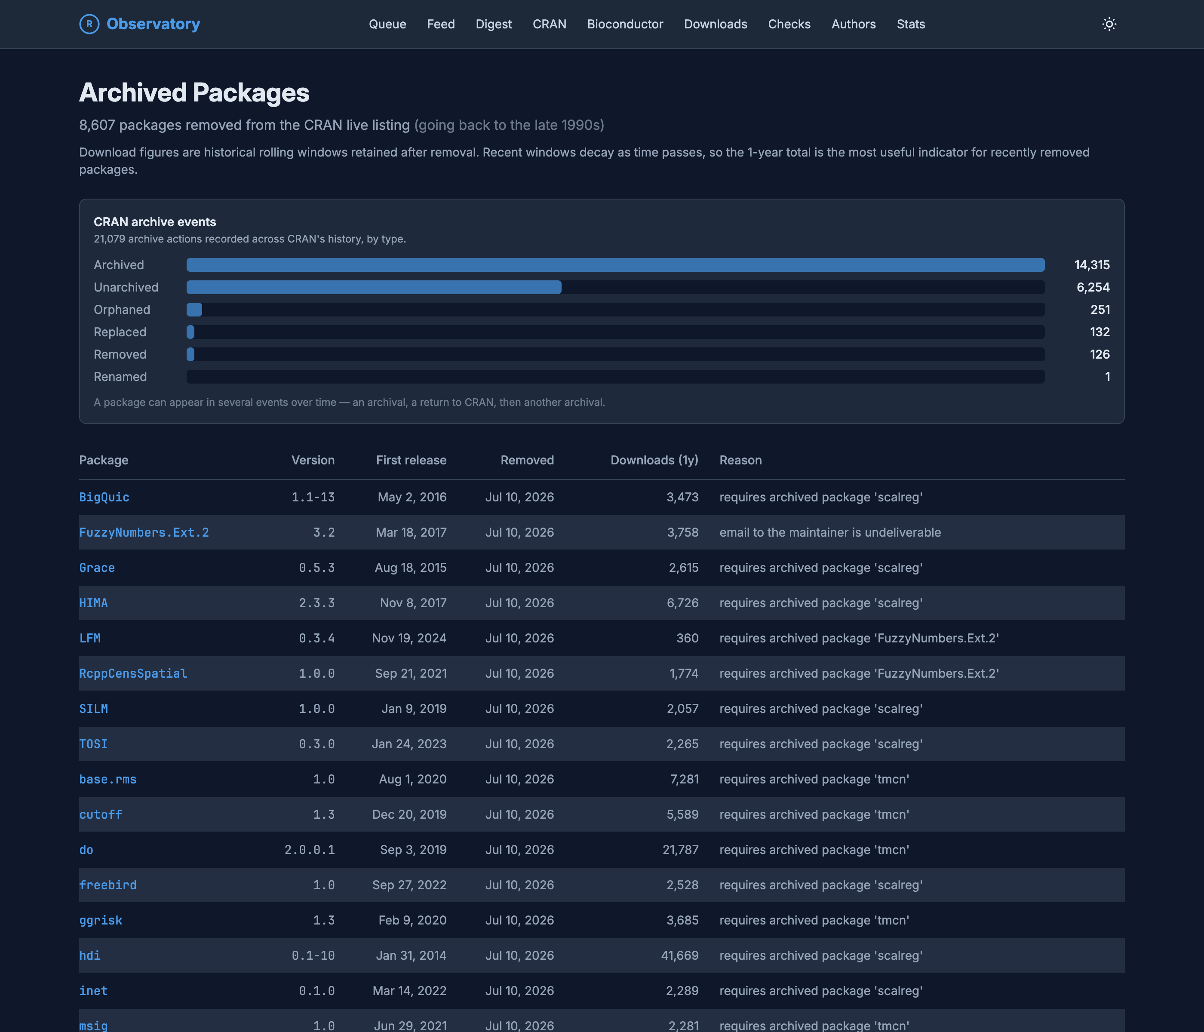Viewport: 1204px width, 1032px height.
Task: Open the ggrisk package link
Action: pyautogui.click(x=101, y=920)
